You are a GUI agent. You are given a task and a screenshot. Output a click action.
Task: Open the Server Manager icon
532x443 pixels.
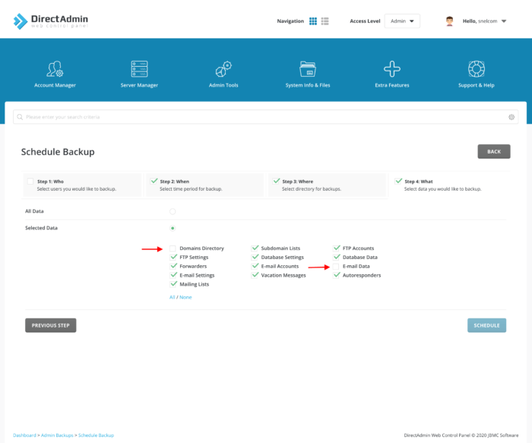point(139,69)
